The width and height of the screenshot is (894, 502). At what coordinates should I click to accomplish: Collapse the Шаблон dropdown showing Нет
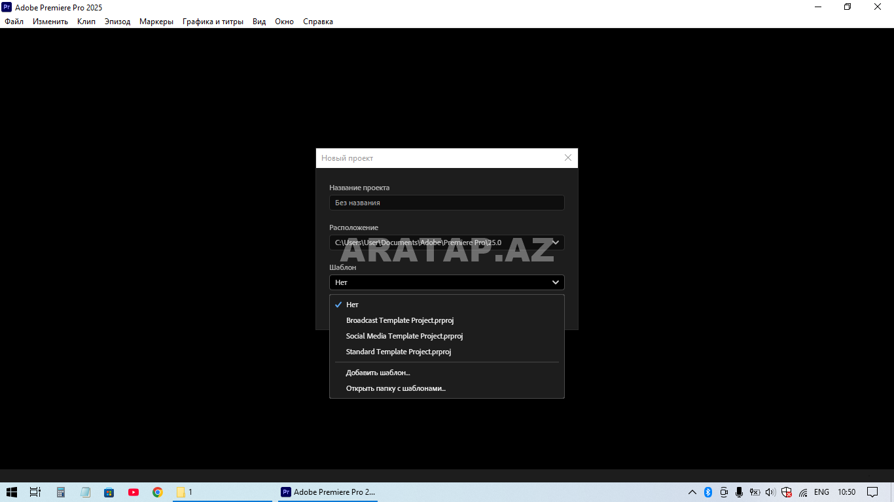(x=446, y=282)
